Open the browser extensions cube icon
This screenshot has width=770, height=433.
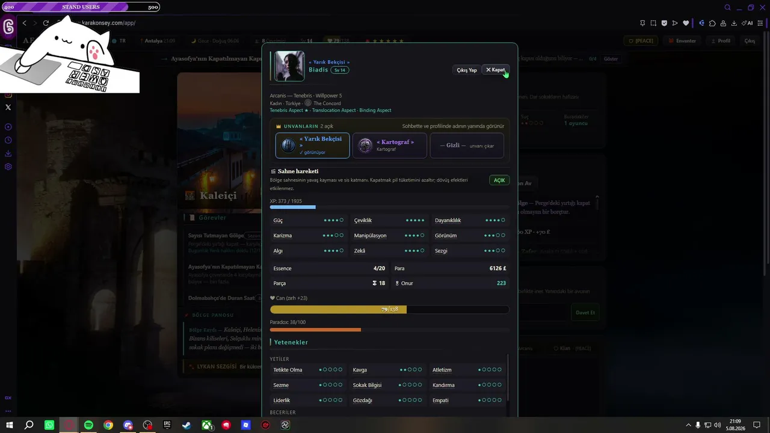[x=712, y=23]
